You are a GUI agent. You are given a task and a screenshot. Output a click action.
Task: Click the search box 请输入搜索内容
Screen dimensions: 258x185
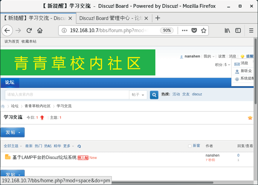[x=67, y=95]
